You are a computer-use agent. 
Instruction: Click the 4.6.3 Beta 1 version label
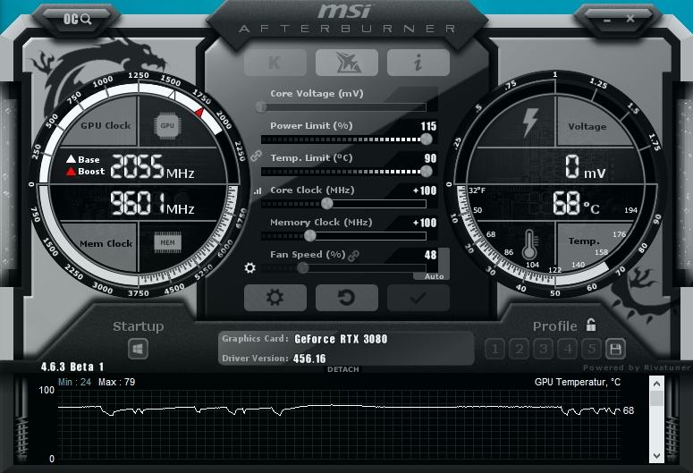click(x=72, y=367)
